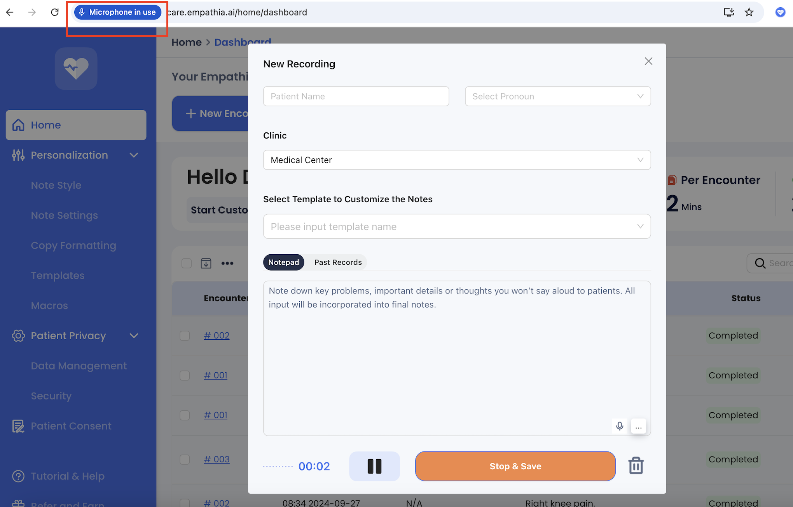Open the template name dropdown
This screenshot has height=507, width=793.
coord(457,226)
